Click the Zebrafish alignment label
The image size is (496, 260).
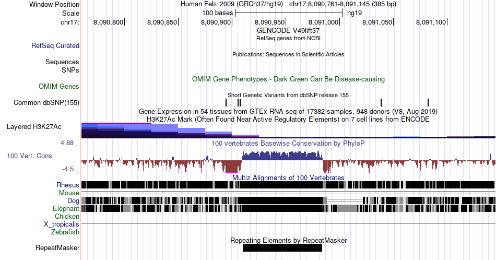65,232
